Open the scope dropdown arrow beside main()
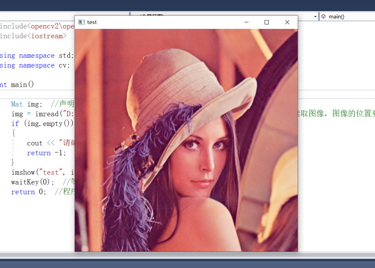The image size is (375, 268). (x=315, y=16)
